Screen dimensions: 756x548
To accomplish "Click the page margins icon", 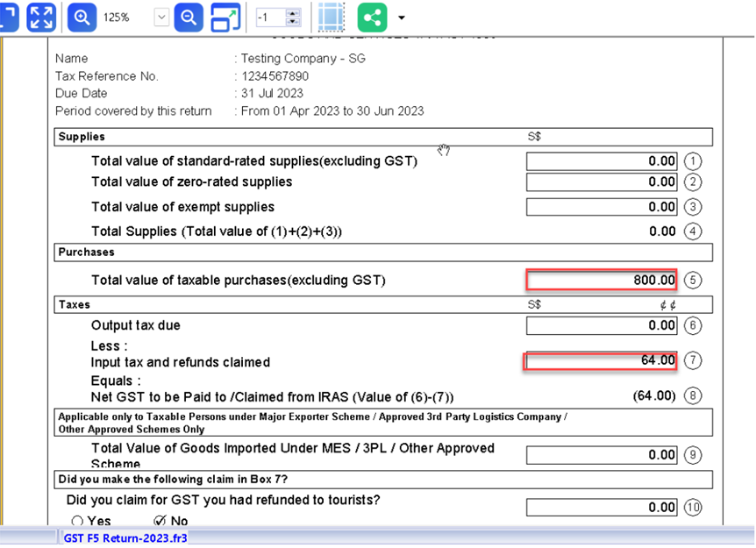I will [x=332, y=17].
